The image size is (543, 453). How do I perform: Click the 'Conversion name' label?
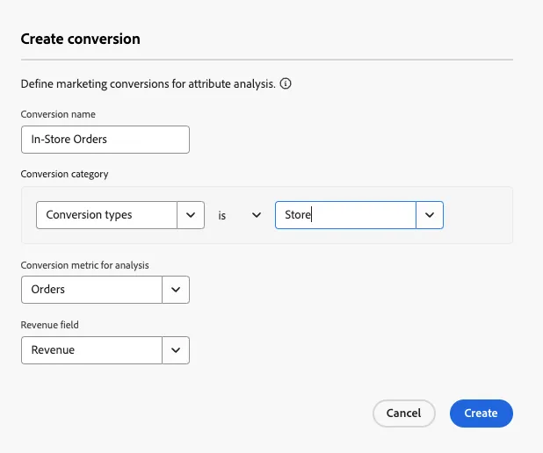coord(58,114)
